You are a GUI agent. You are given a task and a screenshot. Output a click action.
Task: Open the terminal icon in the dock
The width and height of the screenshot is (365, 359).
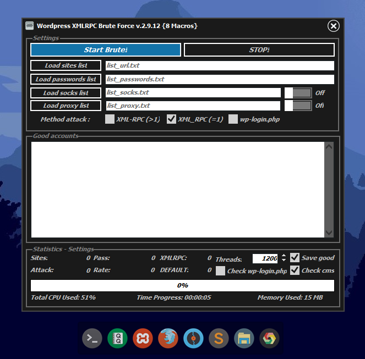point(92,338)
